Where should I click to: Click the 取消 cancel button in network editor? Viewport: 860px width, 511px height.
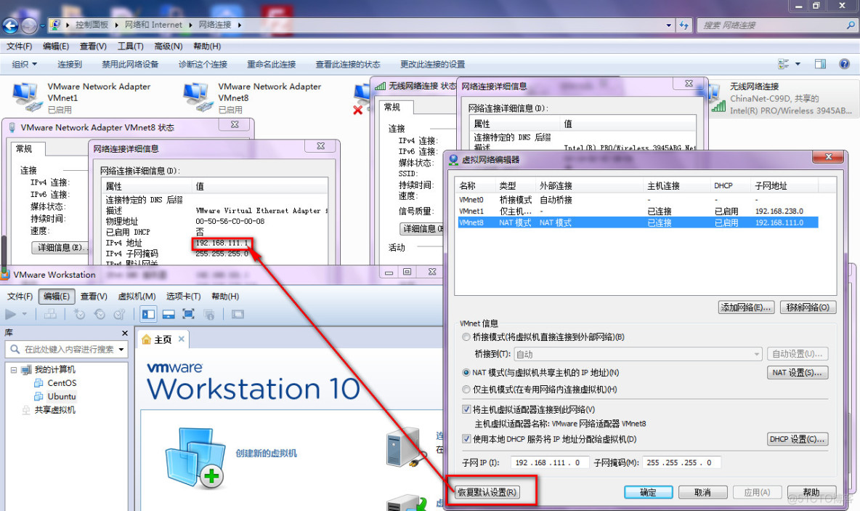pyautogui.click(x=702, y=492)
